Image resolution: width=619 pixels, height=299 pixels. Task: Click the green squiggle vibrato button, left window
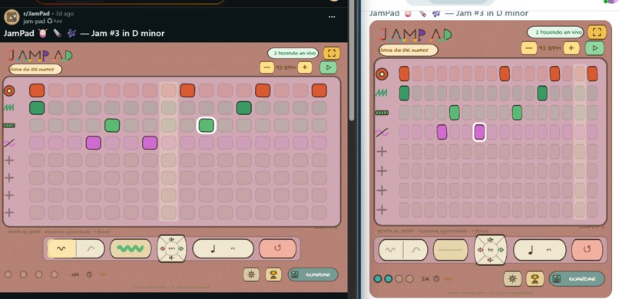point(131,248)
